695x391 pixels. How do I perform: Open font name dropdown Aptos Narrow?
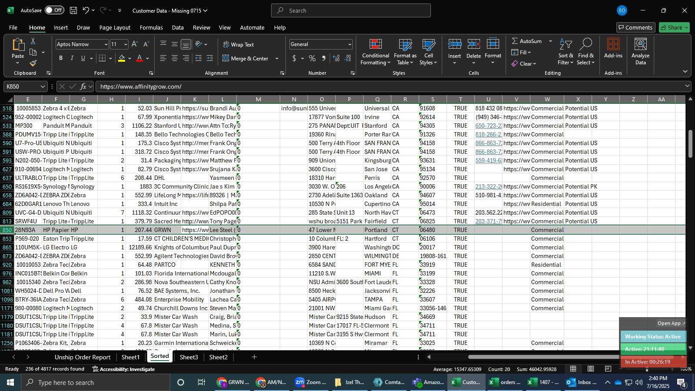[106, 44]
